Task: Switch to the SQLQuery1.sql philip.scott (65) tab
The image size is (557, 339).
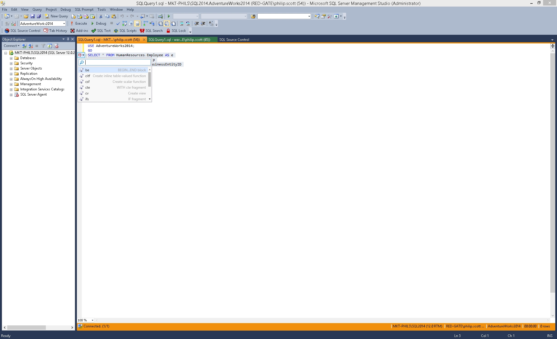Action: [x=182, y=40]
